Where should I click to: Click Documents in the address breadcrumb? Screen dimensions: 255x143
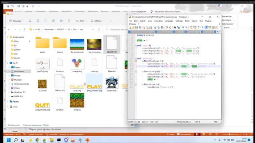(x=49, y=29)
